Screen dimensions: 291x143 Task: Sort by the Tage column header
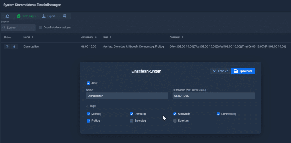click(107, 37)
